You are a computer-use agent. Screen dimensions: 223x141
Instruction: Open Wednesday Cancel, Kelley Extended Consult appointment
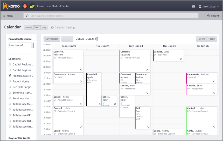(x=127, y=106)
